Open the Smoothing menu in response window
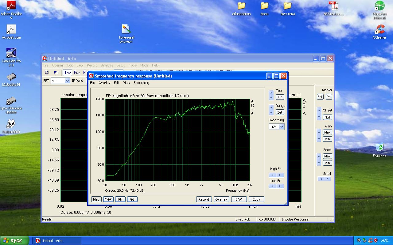 click(141, 83)
